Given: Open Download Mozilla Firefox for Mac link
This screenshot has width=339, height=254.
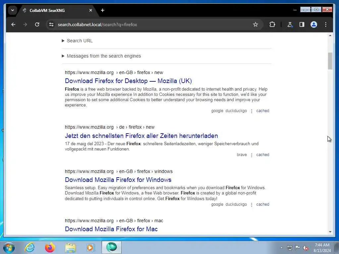Looking at the screenshot, I should pos(111,229).
